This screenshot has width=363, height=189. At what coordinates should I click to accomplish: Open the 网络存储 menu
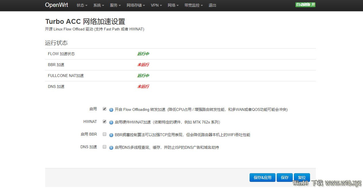click(x=136, y=5)
